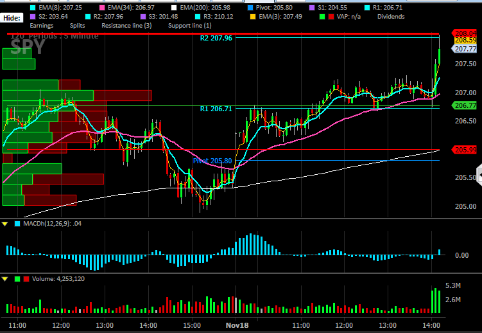The image size is (482, 333).
Task: Click the 5.3M volume axis label
Action: [452, 286]
